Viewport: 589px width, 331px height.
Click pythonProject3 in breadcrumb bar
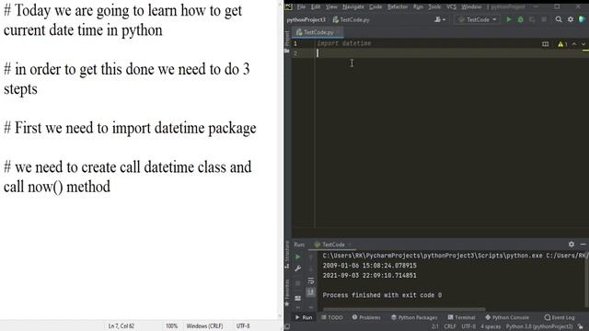pos(306,19)
